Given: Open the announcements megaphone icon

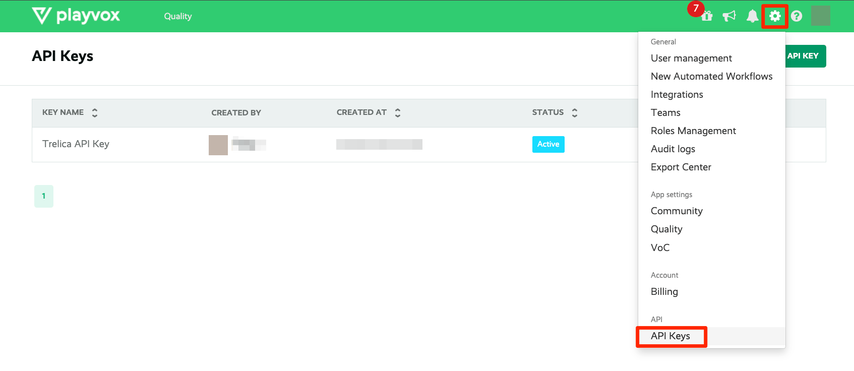Looking at the screenshot, I should pyautogui.click(x=729, y=16).
